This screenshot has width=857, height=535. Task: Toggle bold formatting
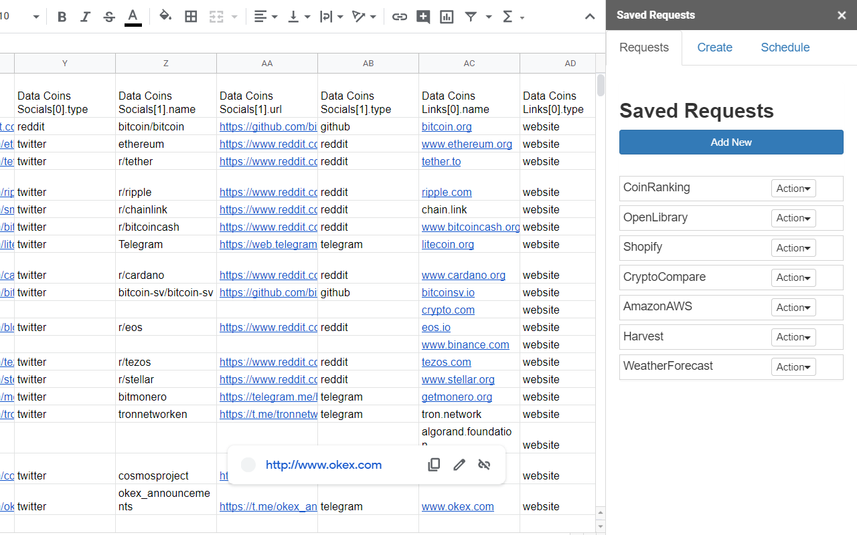tap(62, 17)
